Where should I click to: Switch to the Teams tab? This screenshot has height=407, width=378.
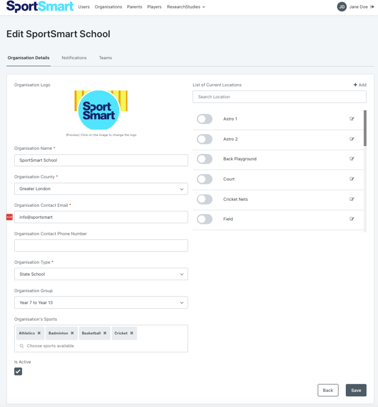[x=106, y=58]
